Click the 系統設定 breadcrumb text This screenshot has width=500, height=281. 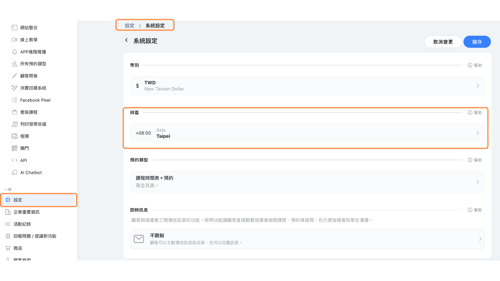click(155, 25)
